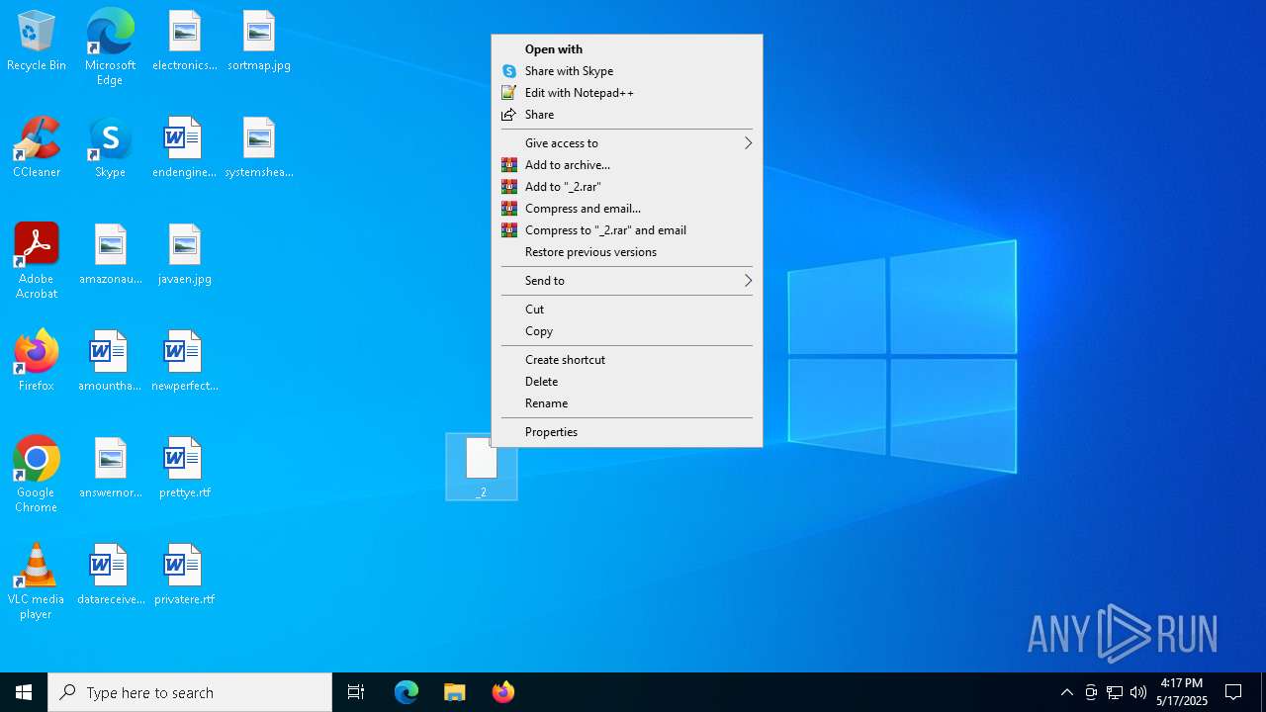Select the Microsoft Edge desktop shortcut
1266x712 pixels.
[110, 47]
